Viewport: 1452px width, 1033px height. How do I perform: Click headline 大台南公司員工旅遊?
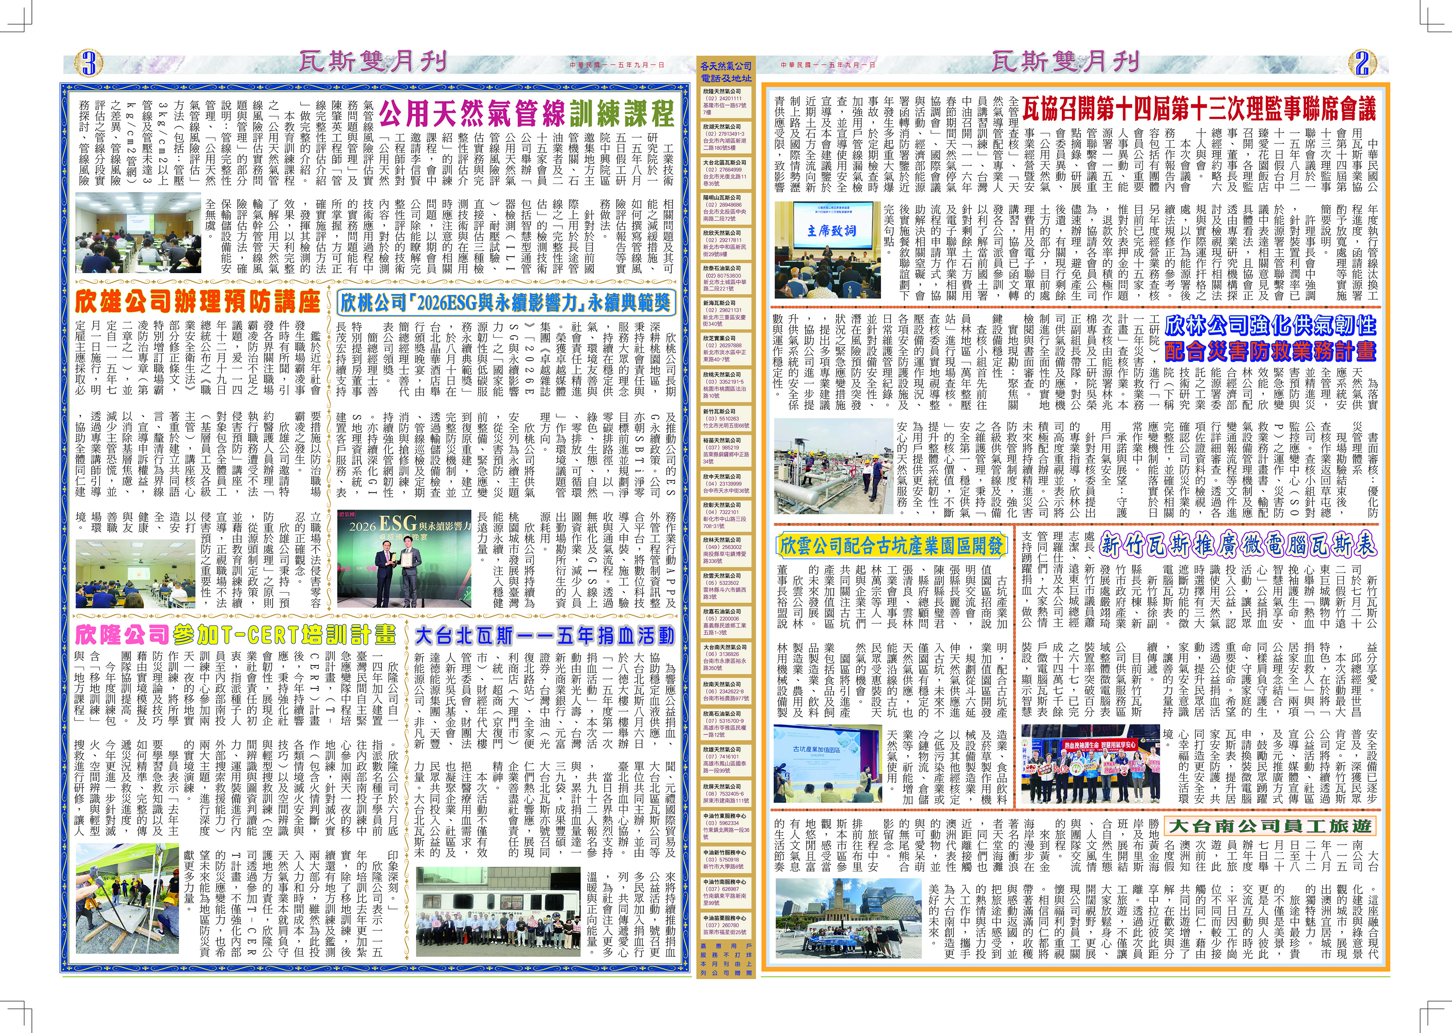[1270, 826]
